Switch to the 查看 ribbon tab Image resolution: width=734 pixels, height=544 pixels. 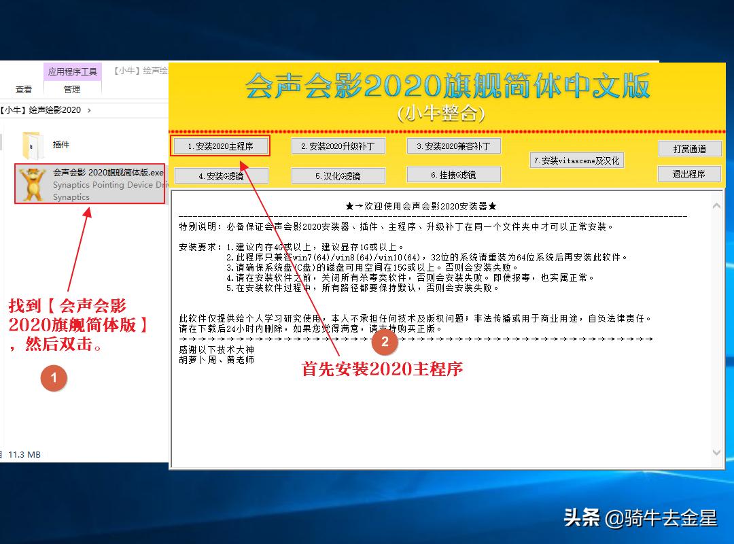tap(22, 88)
